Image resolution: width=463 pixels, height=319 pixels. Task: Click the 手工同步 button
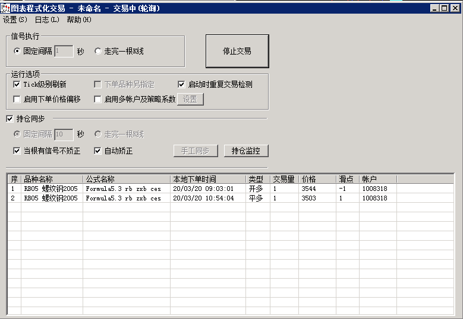tap(196, 151)
